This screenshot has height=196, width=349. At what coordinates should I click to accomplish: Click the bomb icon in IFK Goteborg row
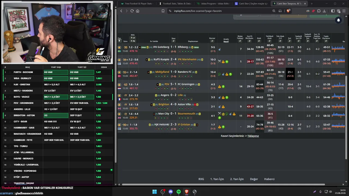pos(219,50)
